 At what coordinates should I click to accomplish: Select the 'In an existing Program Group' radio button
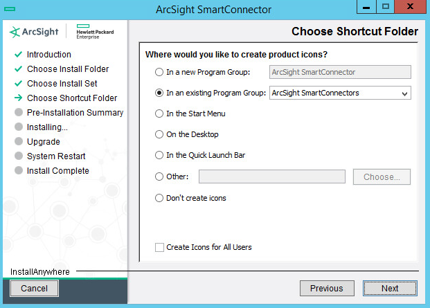click(x=159, y=93)
